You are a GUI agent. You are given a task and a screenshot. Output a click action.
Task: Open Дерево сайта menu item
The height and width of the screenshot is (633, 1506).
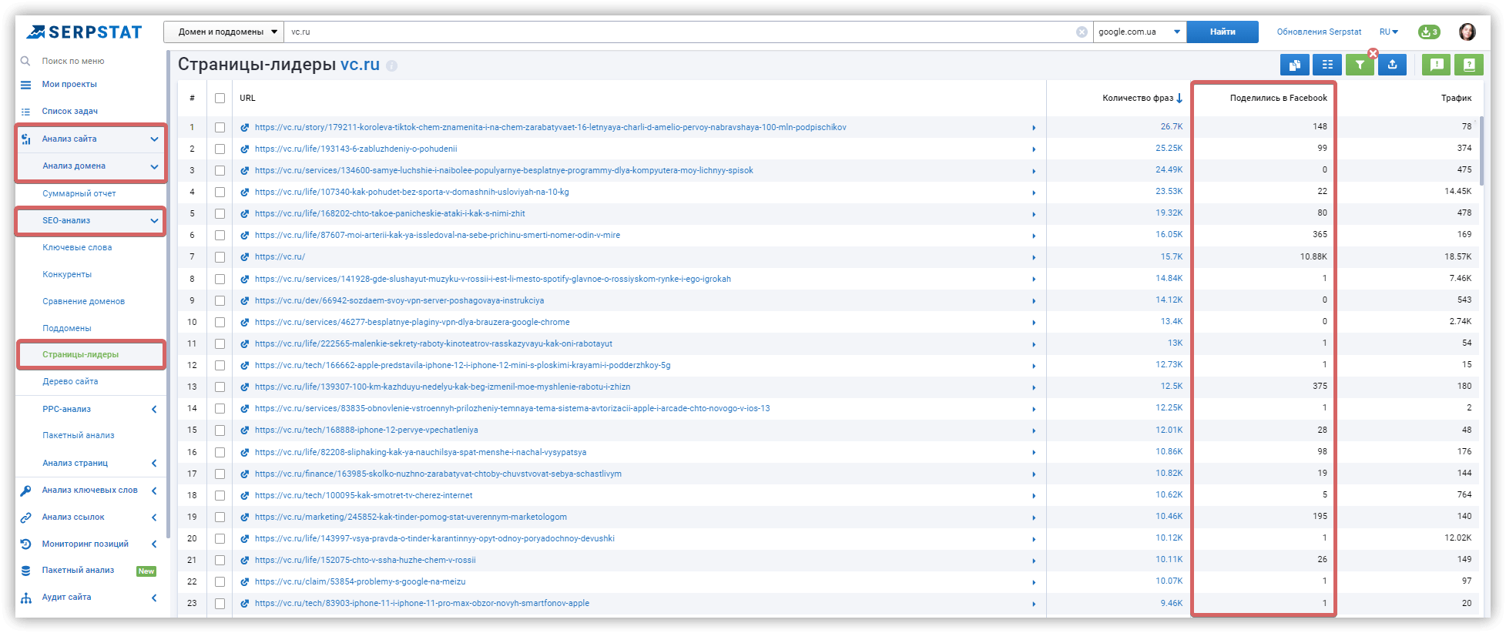tap(70, 381)
